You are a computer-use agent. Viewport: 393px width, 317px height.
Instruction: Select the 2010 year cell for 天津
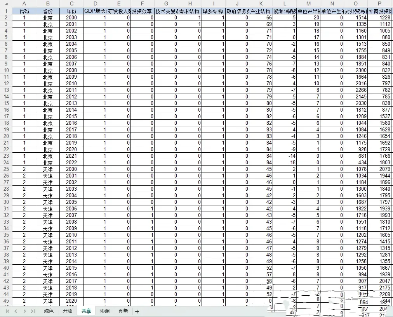(x=71, y=235)
